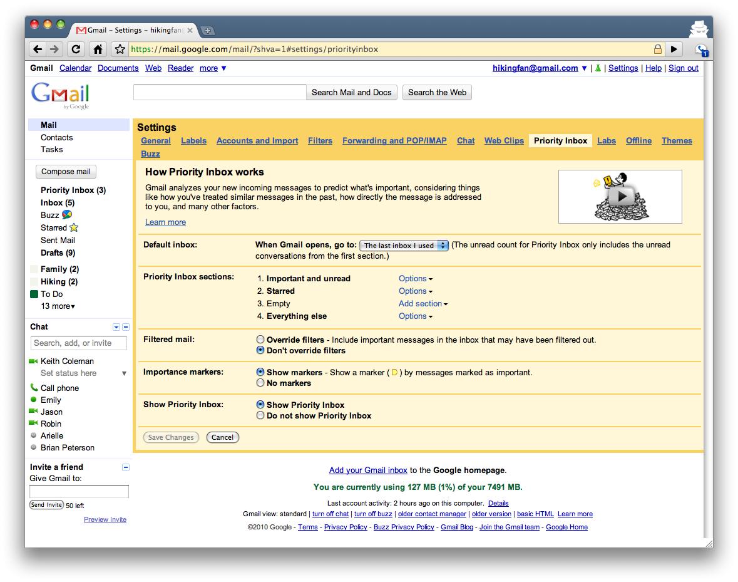Open the Filters settings tab
Screen dimensions: 738x582
tap(320, 140)
